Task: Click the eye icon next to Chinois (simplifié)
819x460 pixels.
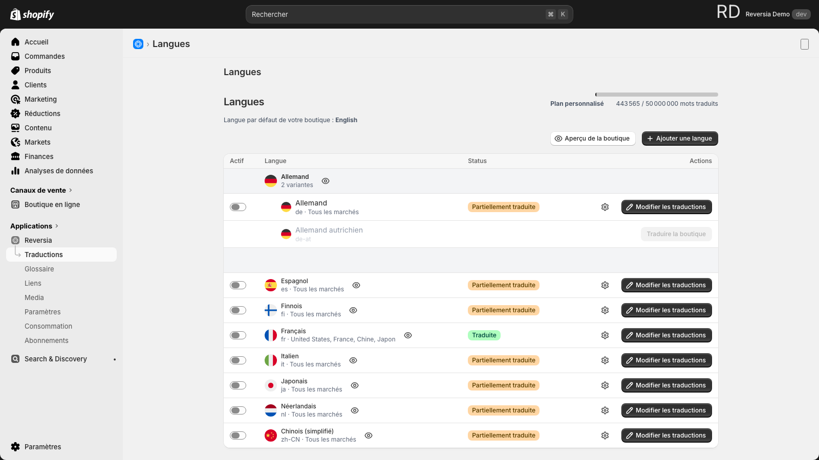Action: (x=369, y=435)
